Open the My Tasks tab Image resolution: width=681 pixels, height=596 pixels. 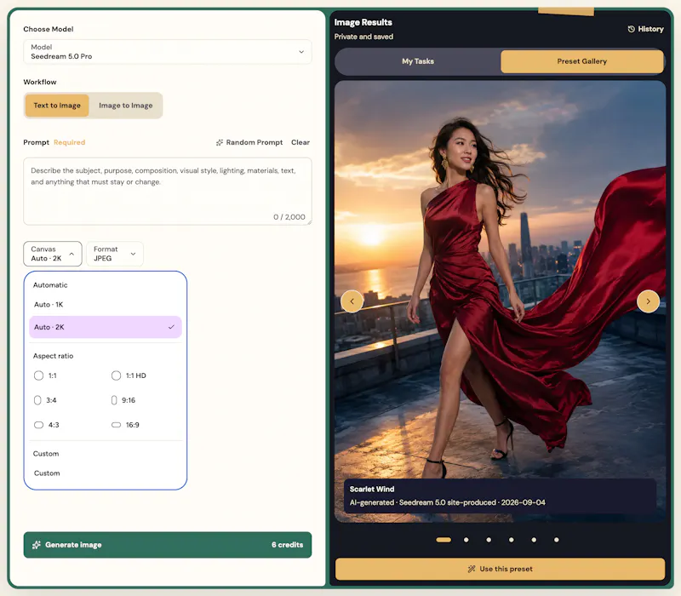tap(418, 61)
